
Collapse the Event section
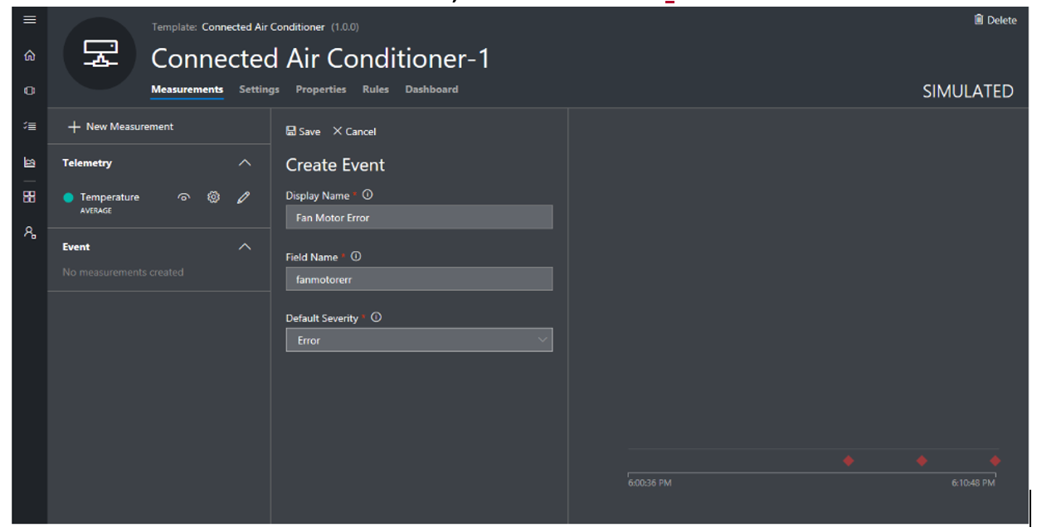click(x=245, y=247)
